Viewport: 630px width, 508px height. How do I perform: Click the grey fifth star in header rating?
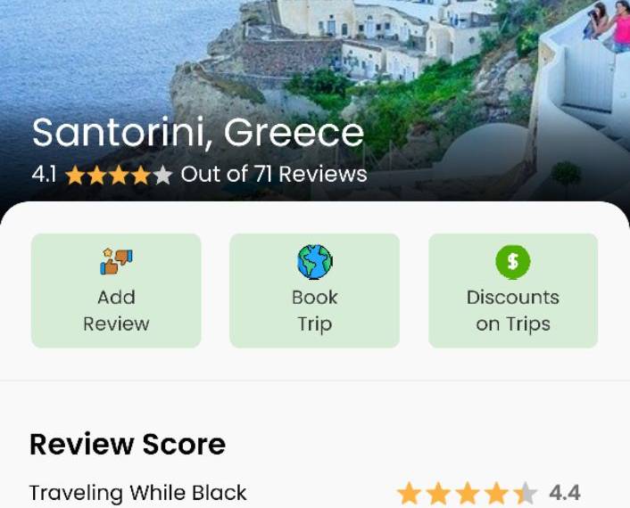click(x=162, y=176)
